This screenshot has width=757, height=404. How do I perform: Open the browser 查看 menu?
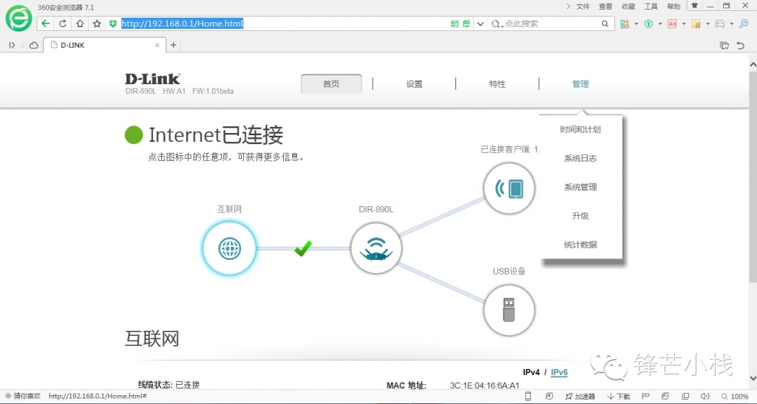pos(605,6)
